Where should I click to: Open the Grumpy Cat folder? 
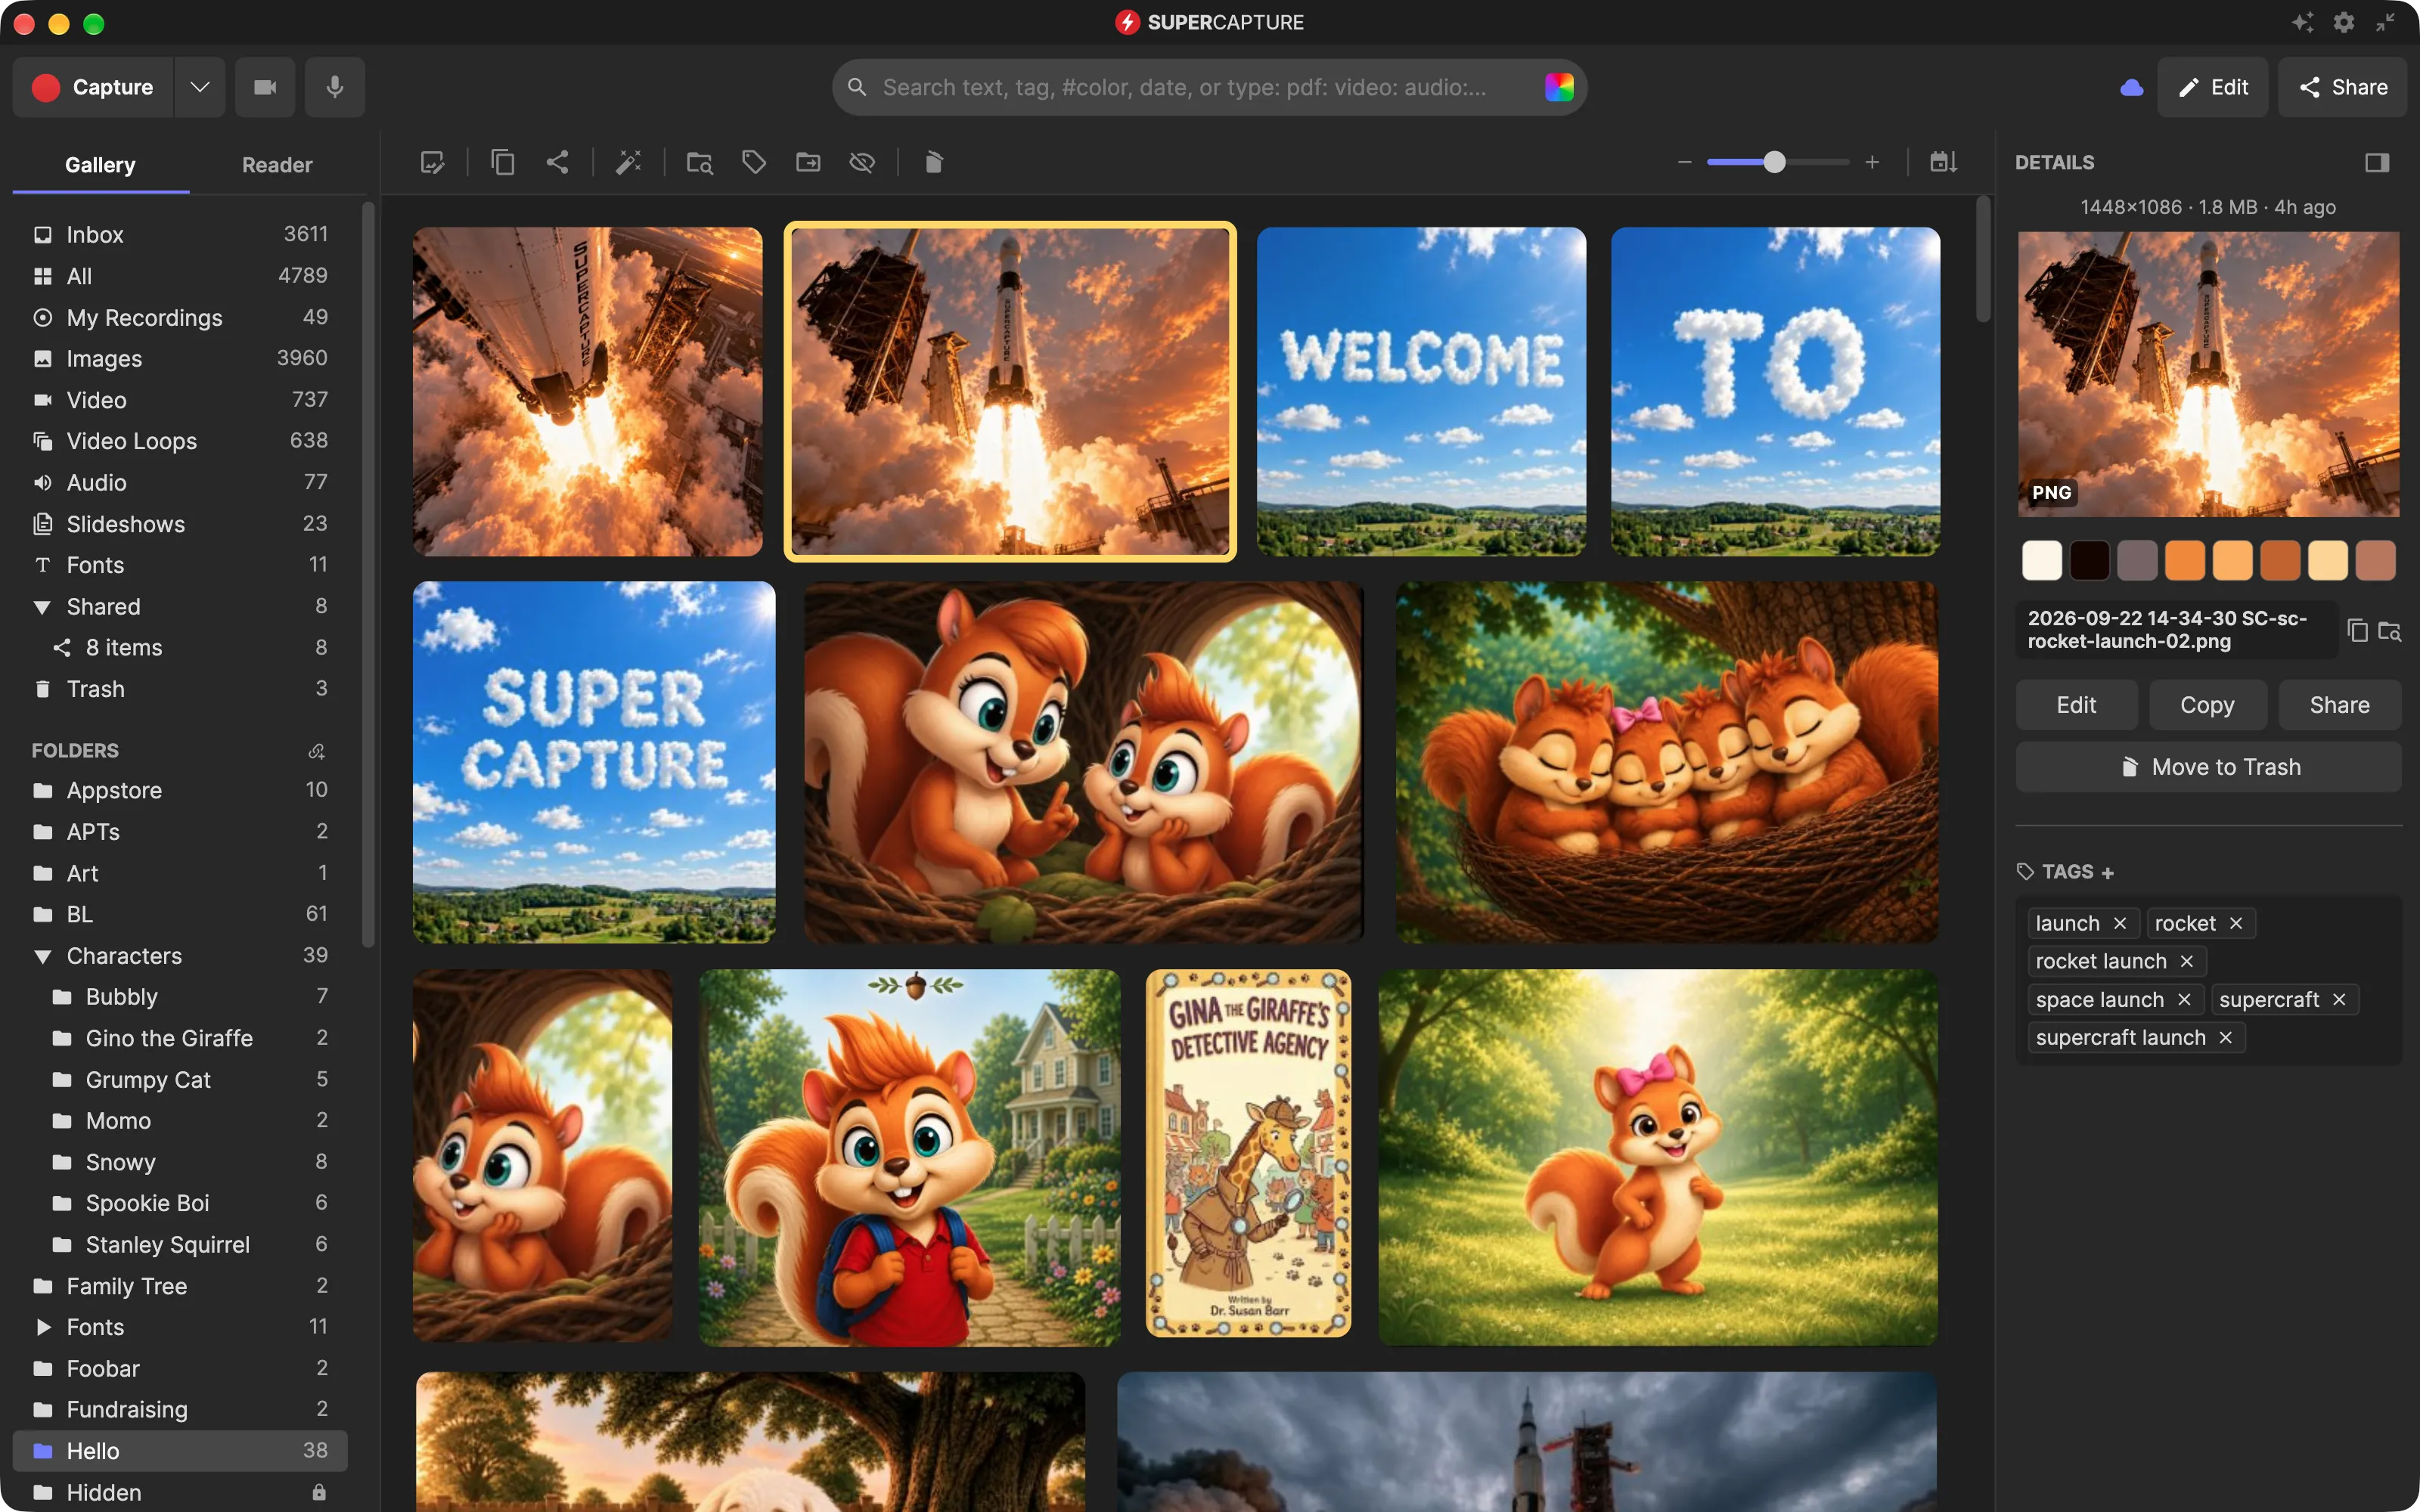(180, 1079)
